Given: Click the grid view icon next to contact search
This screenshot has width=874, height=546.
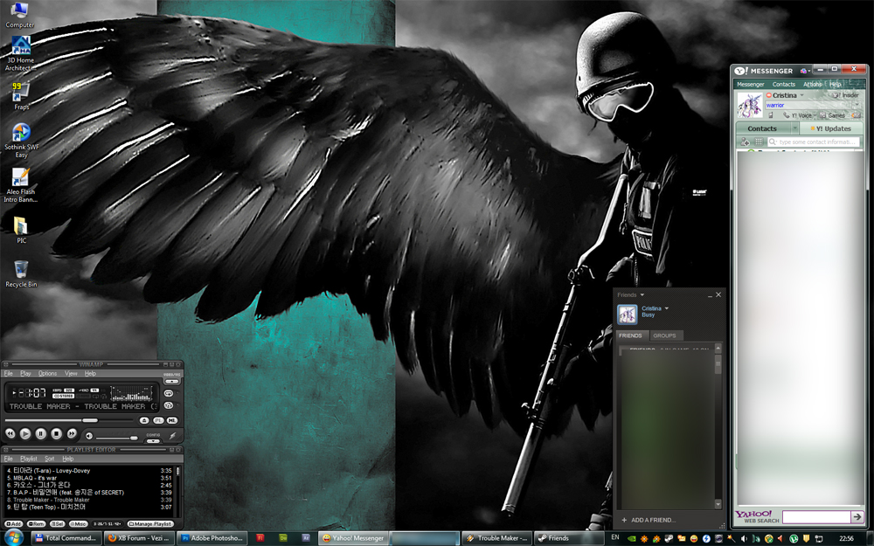Looking at the screenshot, I should (759, 142).
